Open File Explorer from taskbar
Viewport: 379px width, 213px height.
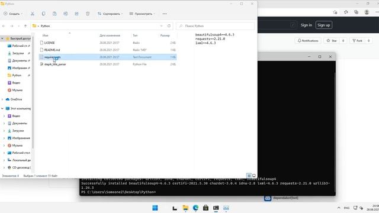click(x=185, y=208)
